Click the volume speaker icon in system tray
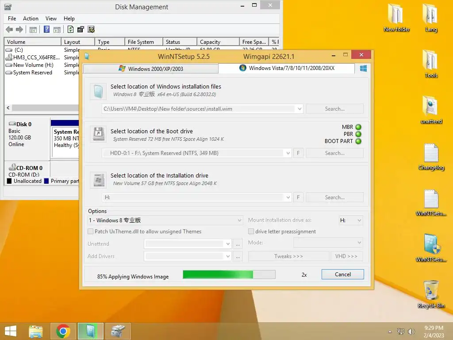The image size is (453, 340). 411,332
